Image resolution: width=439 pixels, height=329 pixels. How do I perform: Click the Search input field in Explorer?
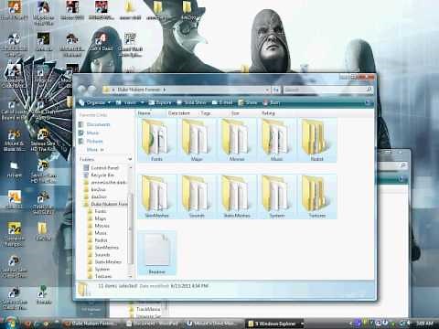(325, 90)
